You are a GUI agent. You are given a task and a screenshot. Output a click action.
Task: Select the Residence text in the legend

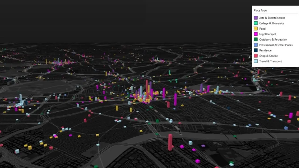265,50
